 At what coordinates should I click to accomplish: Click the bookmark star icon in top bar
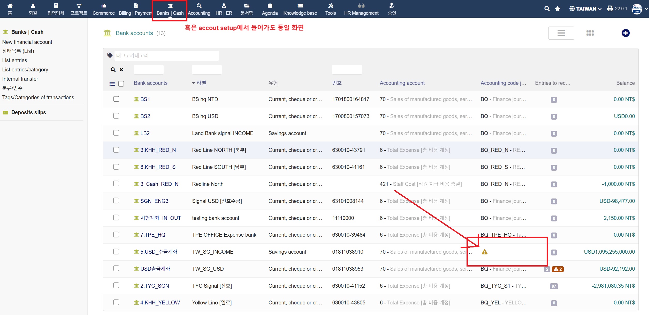(x=558, y=9)
